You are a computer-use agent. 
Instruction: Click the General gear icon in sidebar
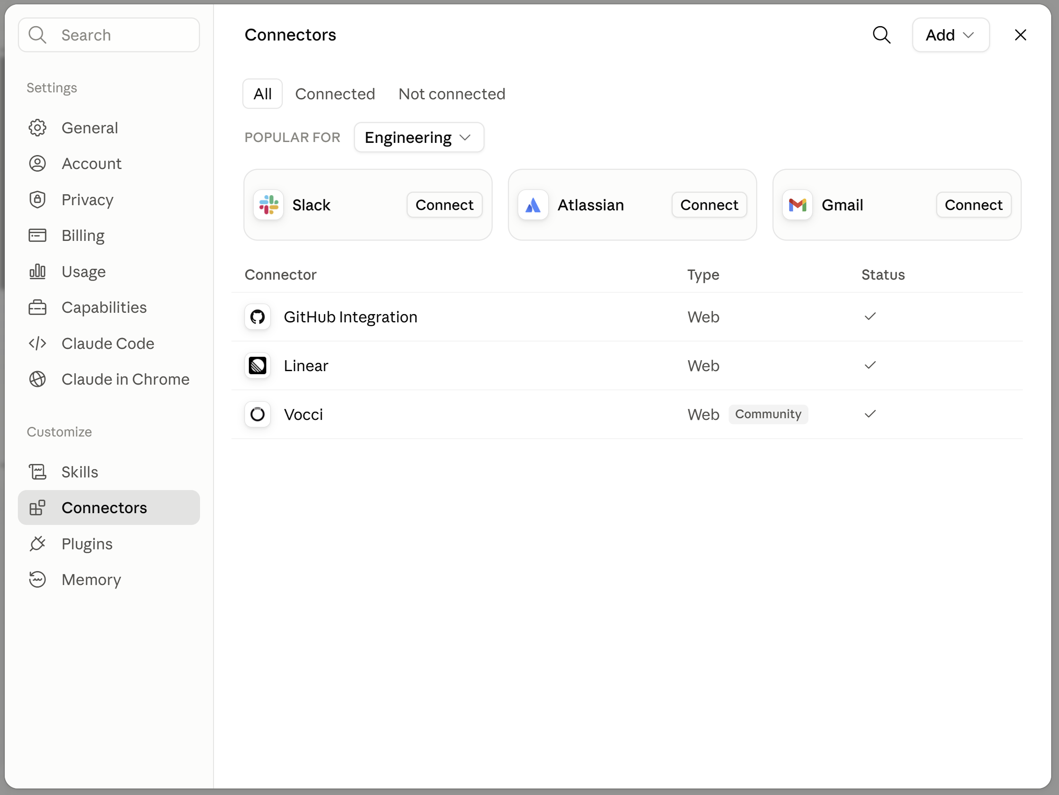click(x=37, y=128)
